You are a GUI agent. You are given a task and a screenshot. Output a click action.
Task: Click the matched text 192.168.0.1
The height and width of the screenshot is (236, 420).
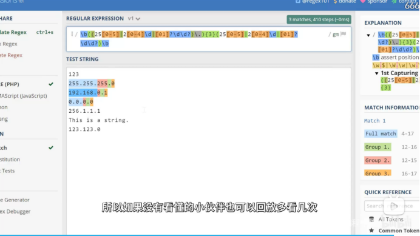point(88,93)
